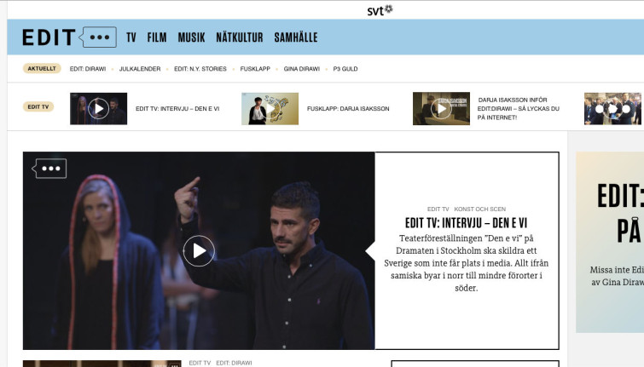Viewport: 644px width, 367px height.
Task: Open the Samhälle section
Action: click(x=295, y=37)
